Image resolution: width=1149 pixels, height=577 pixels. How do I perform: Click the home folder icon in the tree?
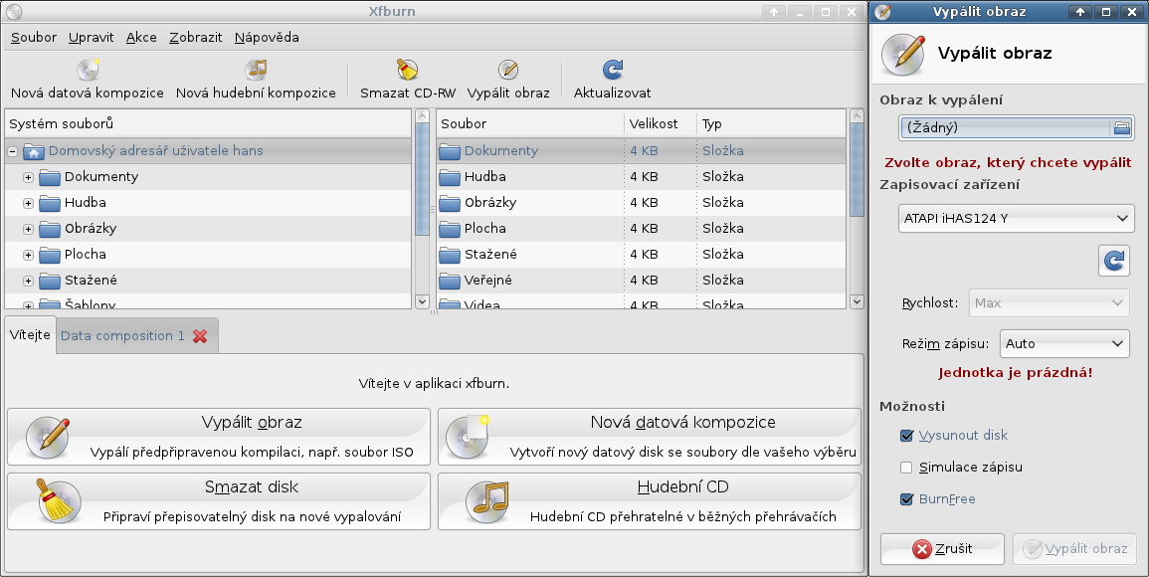[x=34, y=152]
